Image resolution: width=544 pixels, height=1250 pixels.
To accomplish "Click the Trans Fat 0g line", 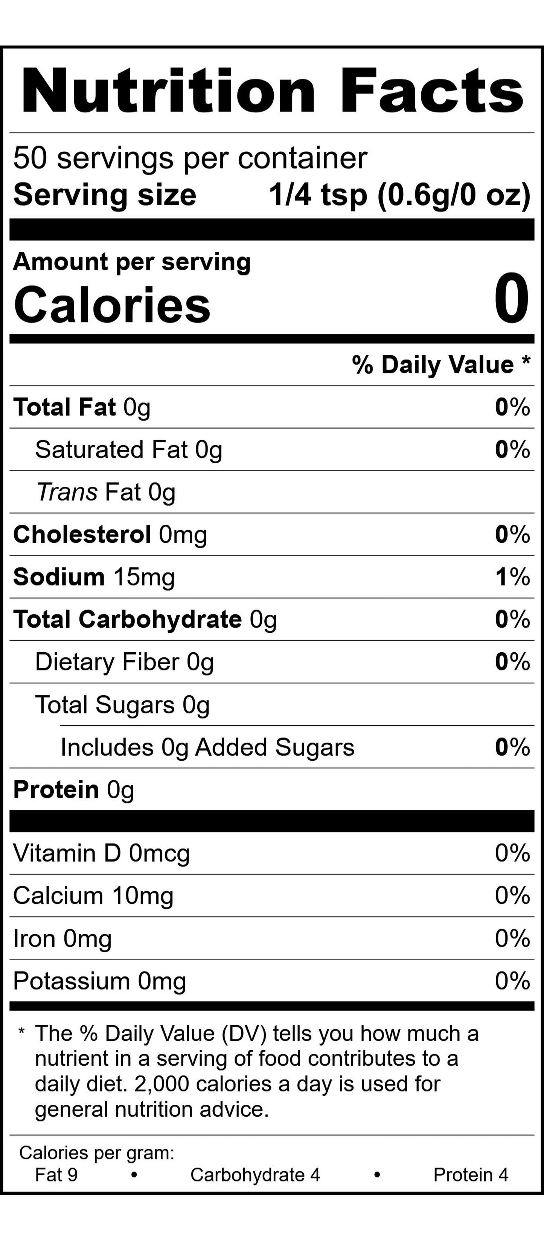I will (x=106, y=492).
